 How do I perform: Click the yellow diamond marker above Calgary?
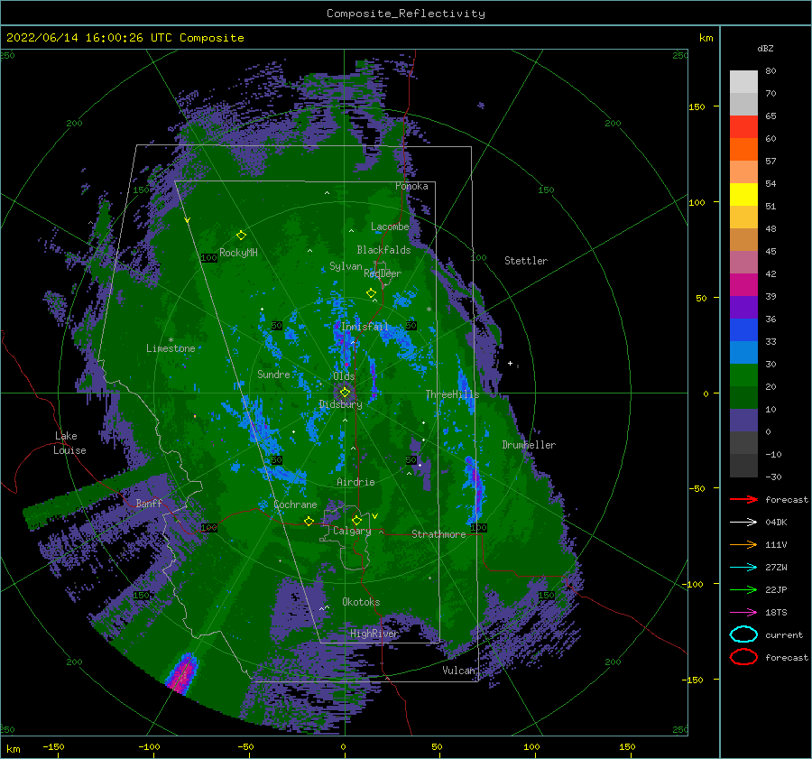356,520
